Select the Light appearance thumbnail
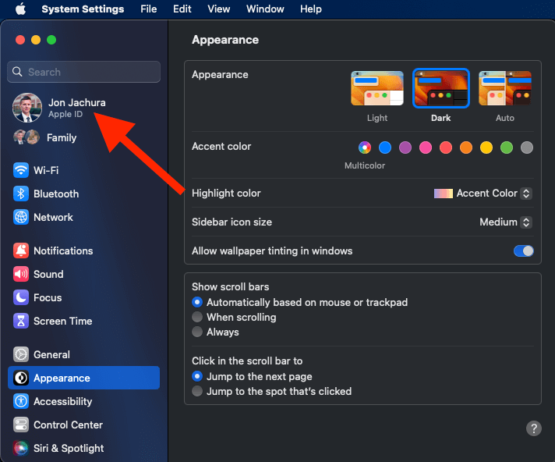This screenshot has height=462, width=555. coord(377,88)
